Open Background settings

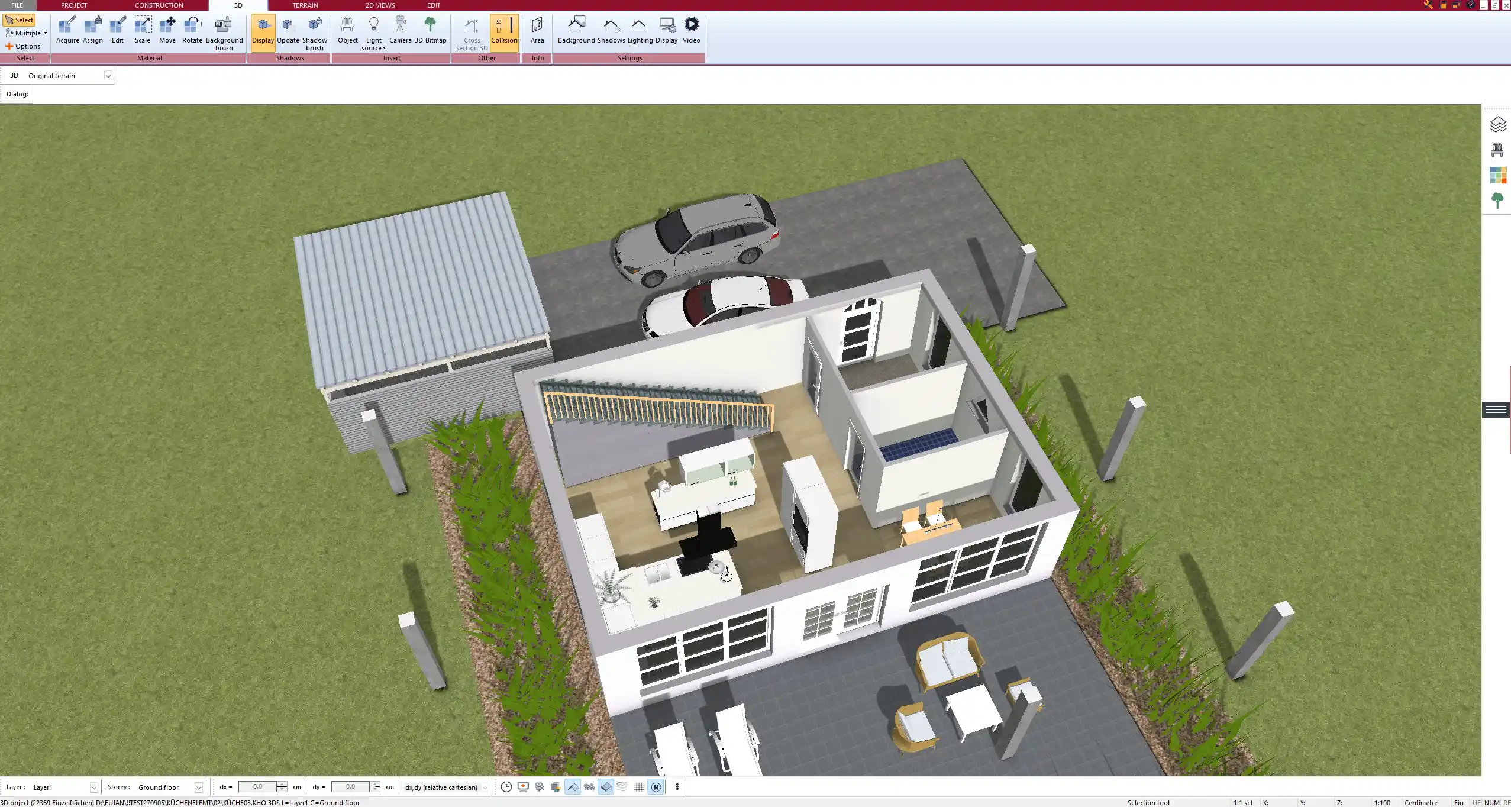[576, 30]
